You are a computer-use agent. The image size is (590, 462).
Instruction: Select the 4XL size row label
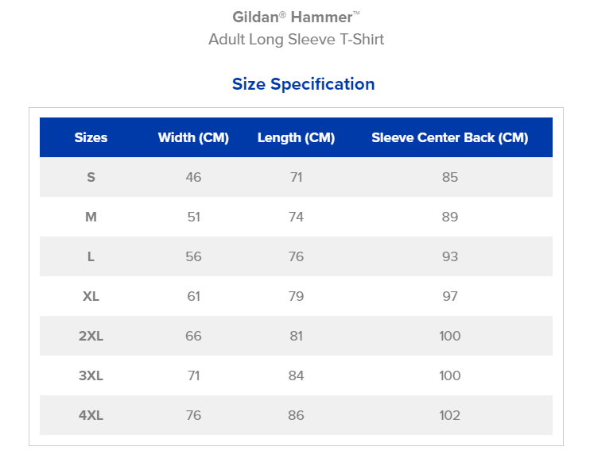pyautogui.click(x=91, y=415)
